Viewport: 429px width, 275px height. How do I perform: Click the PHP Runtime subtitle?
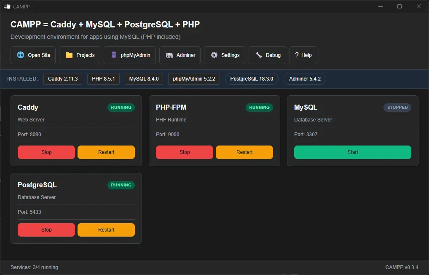(x=171, y=120)
